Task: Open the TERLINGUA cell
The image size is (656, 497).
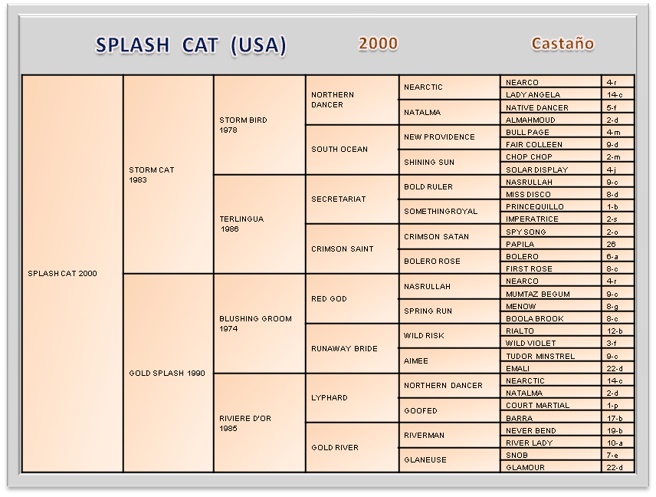Action: tap(259, 223)
